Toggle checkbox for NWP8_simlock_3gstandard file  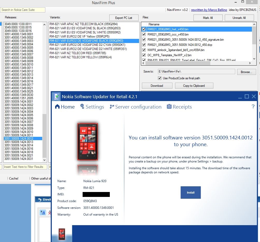[144, 50]
